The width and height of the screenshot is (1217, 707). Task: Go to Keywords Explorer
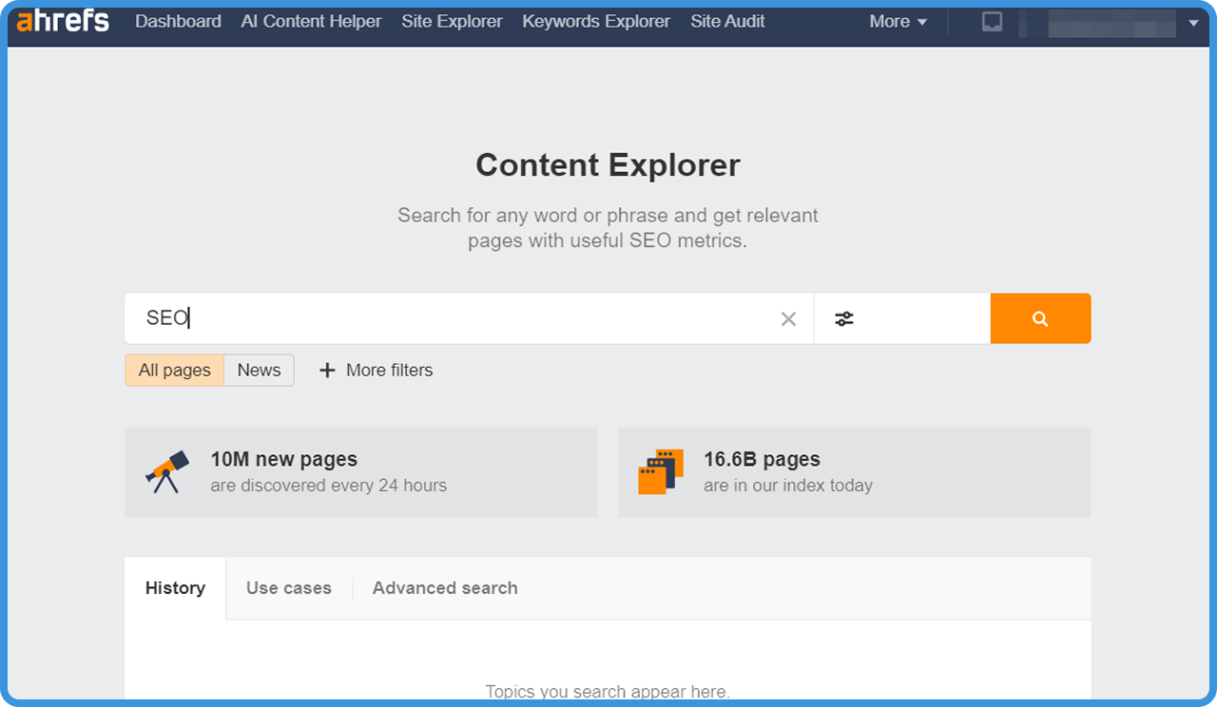pos(596,22)
